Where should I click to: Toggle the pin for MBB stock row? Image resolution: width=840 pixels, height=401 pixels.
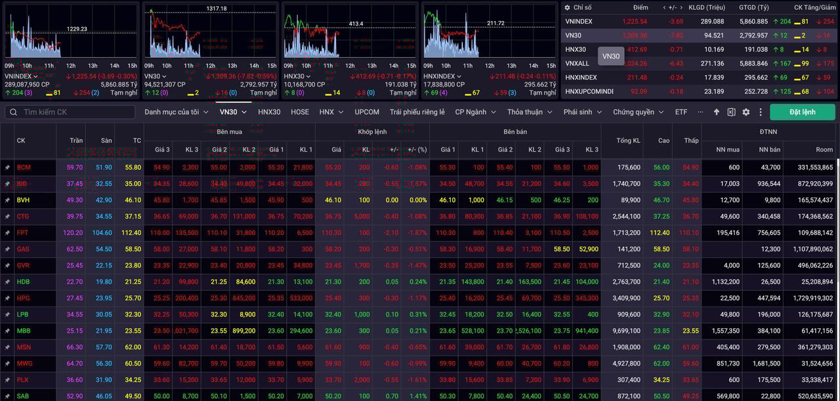click(x=7, y=331)
